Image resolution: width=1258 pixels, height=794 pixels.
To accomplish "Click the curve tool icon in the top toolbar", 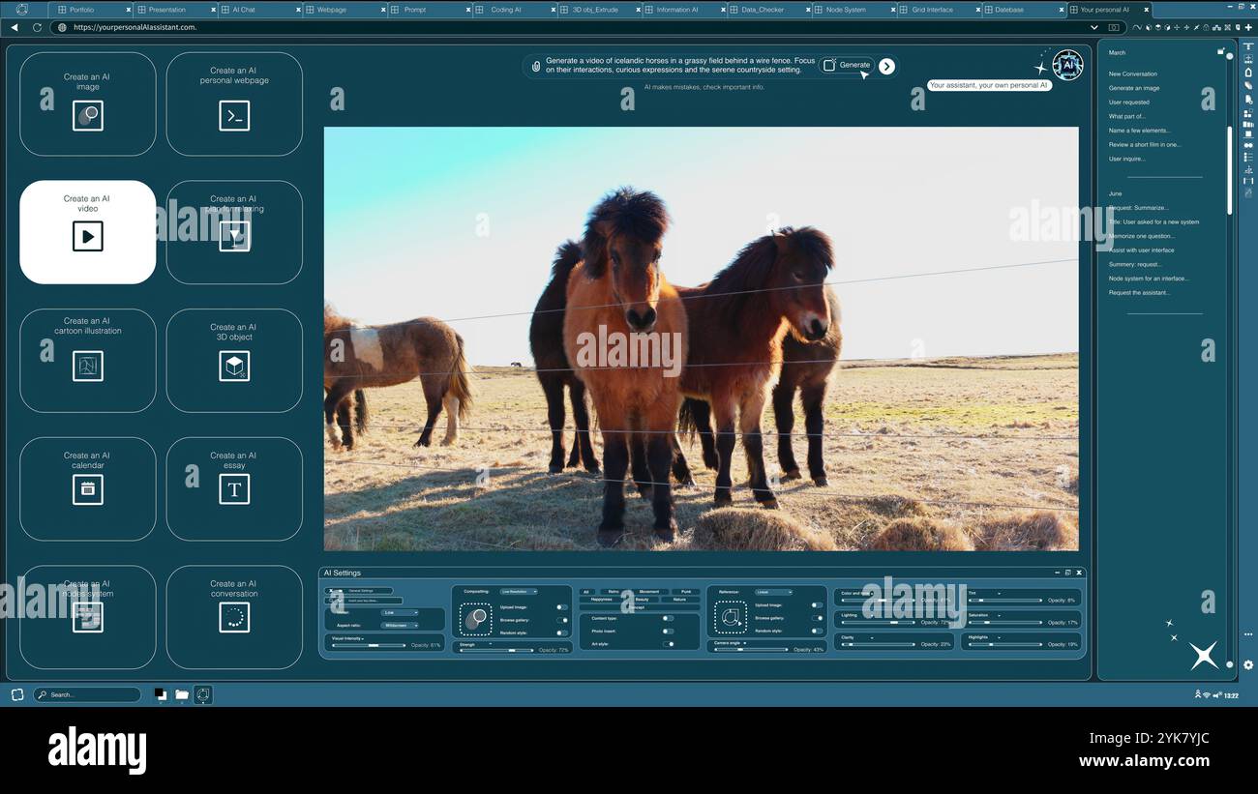I will (1137, 27).
